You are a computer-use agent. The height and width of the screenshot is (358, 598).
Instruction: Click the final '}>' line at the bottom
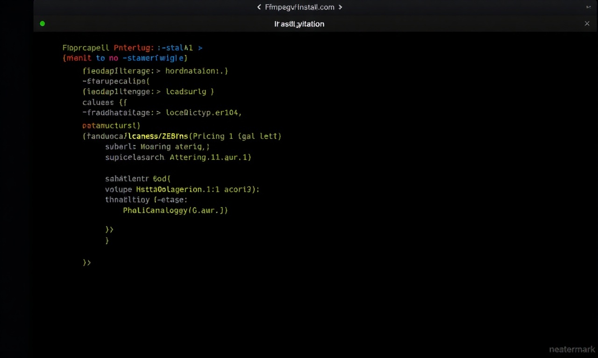coord(87,262)
